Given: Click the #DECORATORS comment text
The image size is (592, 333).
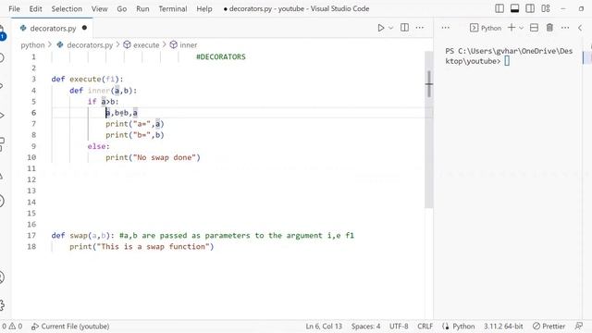Looking at the screenshot, I should coord(221,56).
